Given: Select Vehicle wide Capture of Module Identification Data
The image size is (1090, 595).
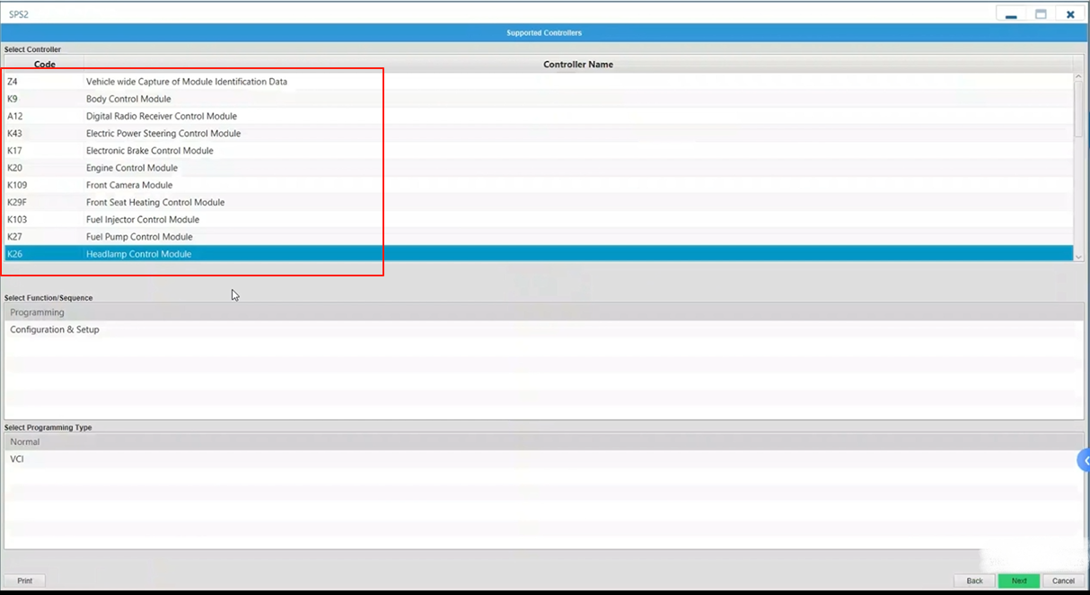Looking at the screenshot, I should (187, 82).
